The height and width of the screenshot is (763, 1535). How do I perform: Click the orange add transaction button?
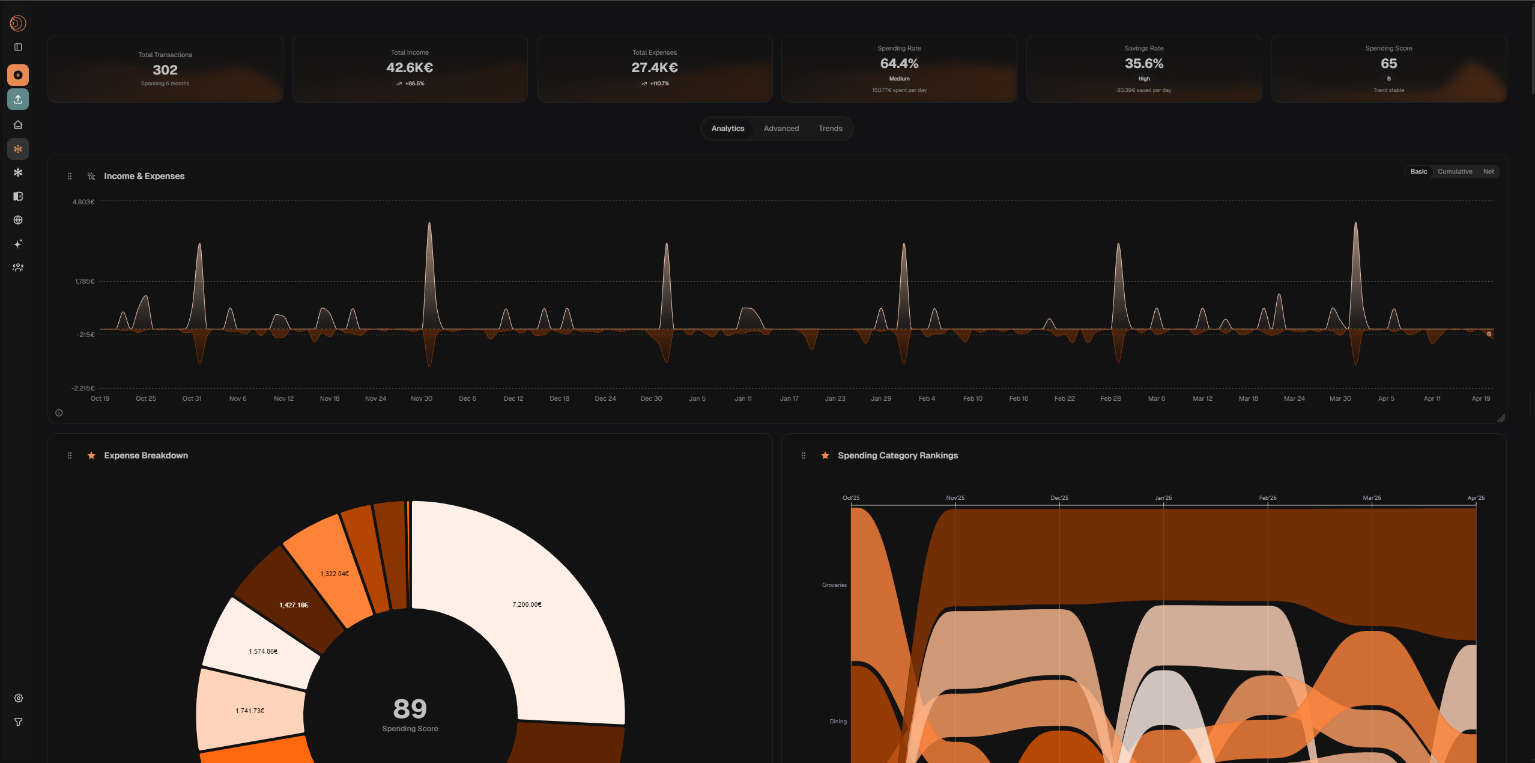pos(18,75)
